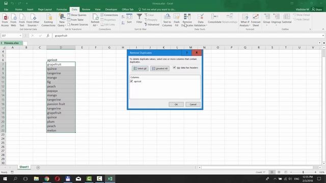Click the Filter funnel icon
Screen dimensions: 326x183
point(139,19)
